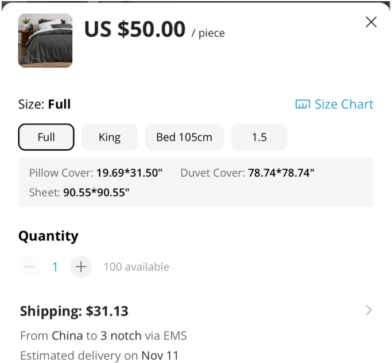Image resolution: width=392 pixels, height=363 pixels.
Task: Click the 100 available stock label
Action: pyautogui.click(x=136, y=267)
